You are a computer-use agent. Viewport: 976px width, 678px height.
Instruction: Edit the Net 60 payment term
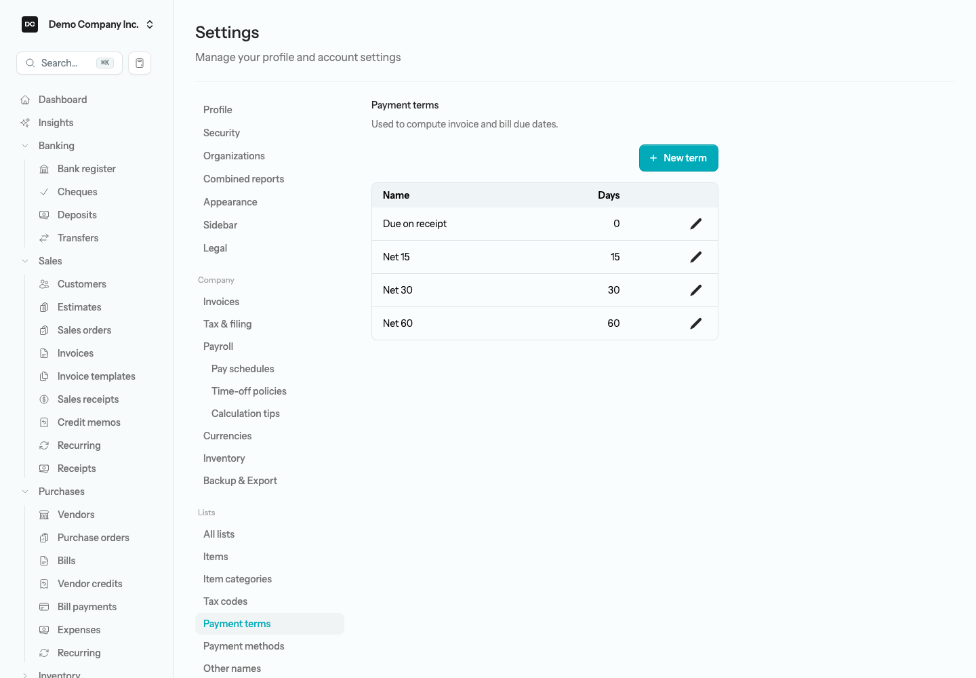tap(696, 323)
